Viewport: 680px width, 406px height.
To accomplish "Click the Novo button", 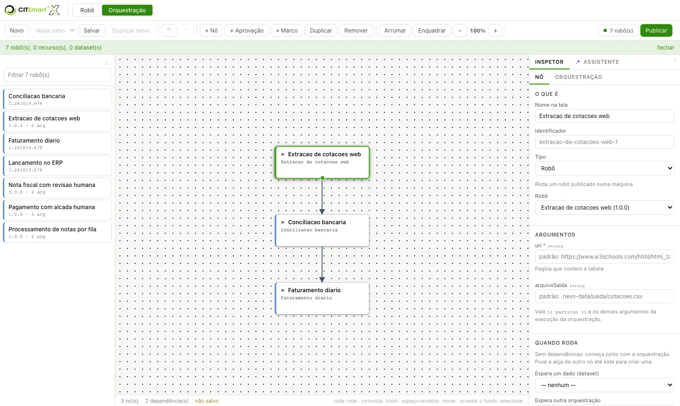I will coord(17,31).
